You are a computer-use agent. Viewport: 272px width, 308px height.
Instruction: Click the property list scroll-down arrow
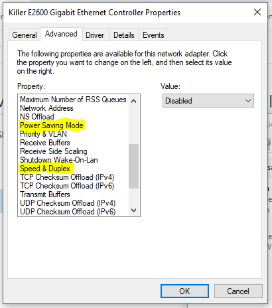(x=133, y=210)
